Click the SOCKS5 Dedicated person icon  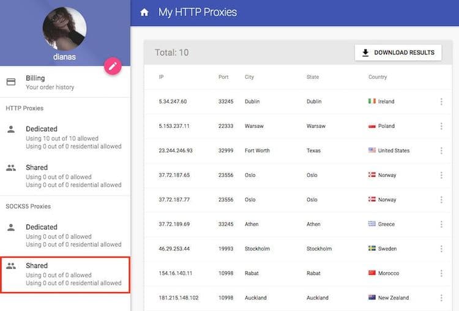click(x=11, y=227)
